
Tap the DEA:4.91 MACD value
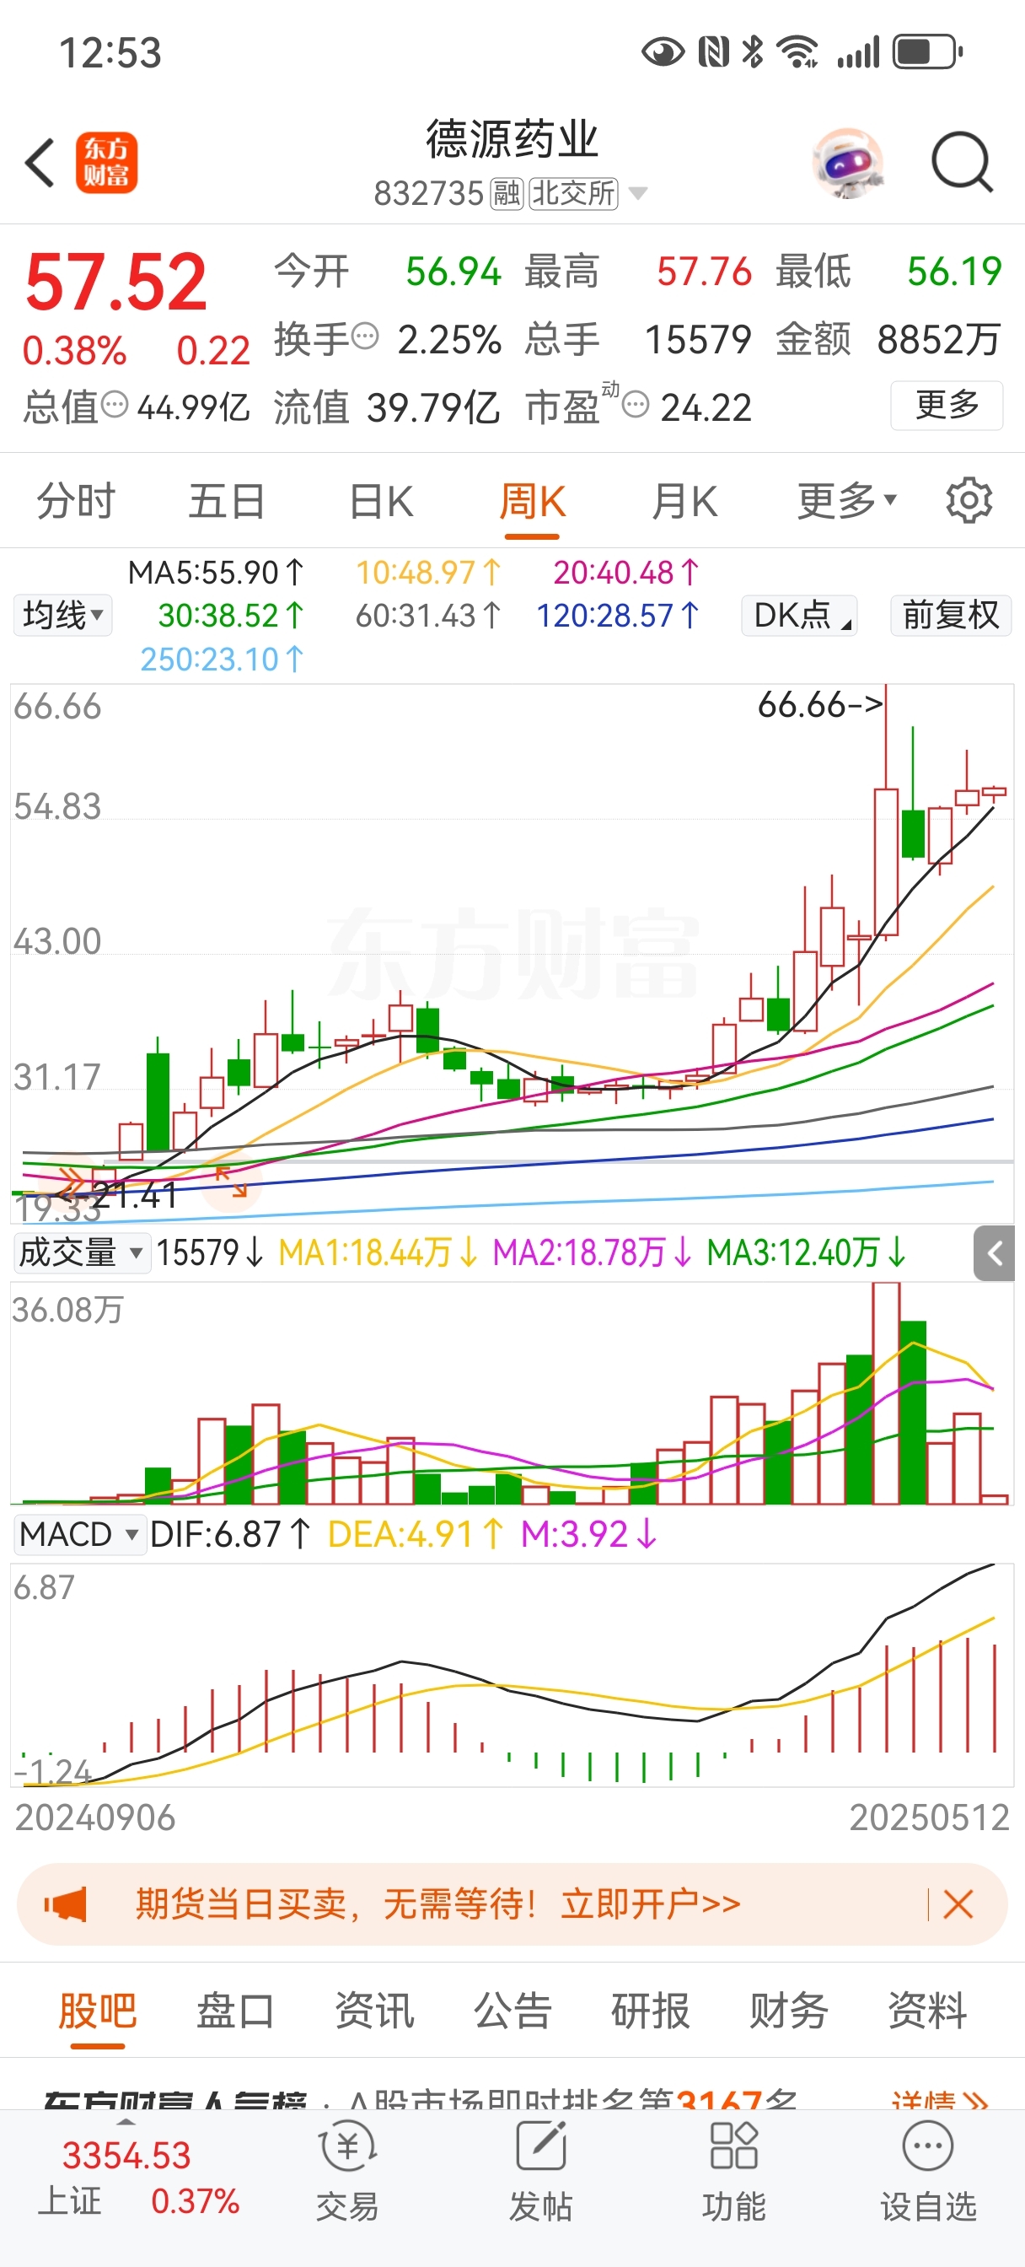416,1534
